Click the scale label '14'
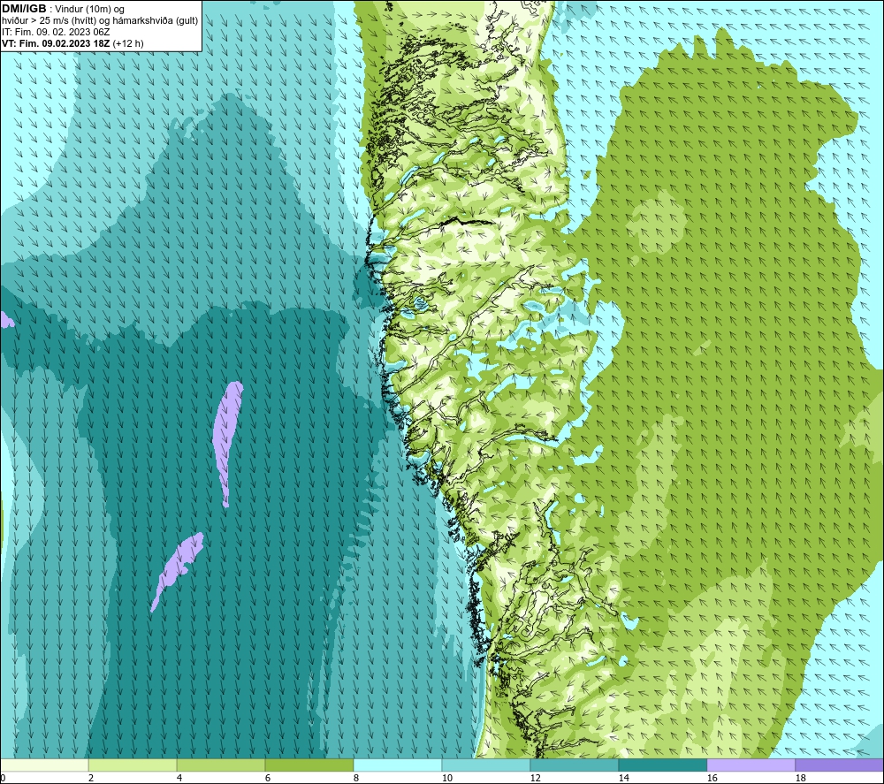This screenshot has height=784, width=884. click(x=623, y=778)
